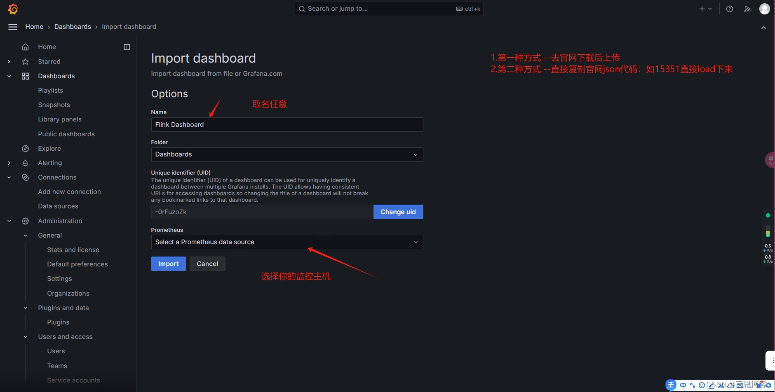
Task: Open Data sources in sidebar
Action: pyautogui.click(x=58, y=206)
